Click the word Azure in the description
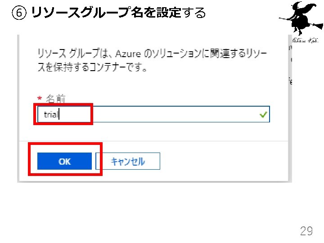Viewport: 324px width, 243px height. (128, 54)
